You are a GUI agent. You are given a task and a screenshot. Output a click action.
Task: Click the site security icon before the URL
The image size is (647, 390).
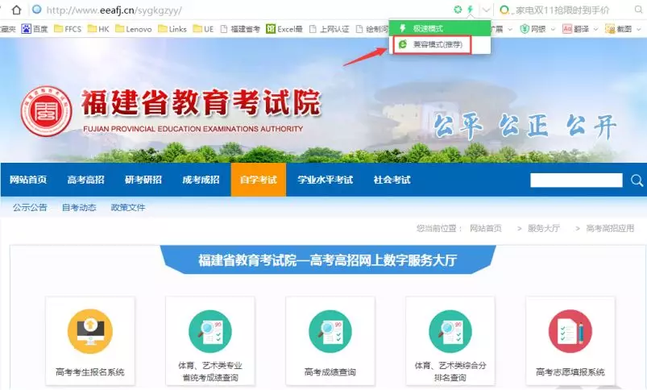pyautogui.click(x=37, y=10)
